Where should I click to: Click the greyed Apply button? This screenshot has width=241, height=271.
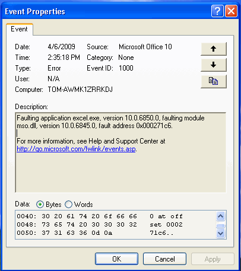click(213, 259)
